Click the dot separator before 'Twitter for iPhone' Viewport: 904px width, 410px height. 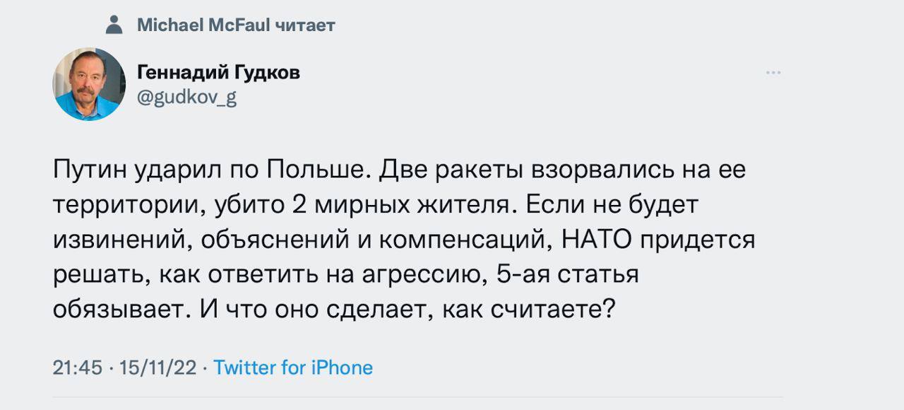click(205, 367)
